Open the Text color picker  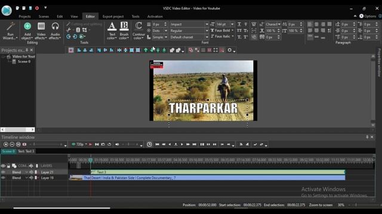point(112,30)
